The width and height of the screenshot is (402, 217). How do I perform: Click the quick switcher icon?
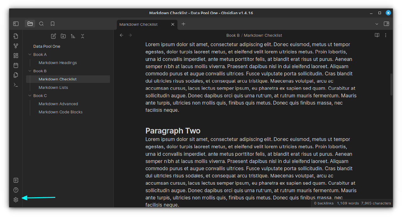[16, 36]
